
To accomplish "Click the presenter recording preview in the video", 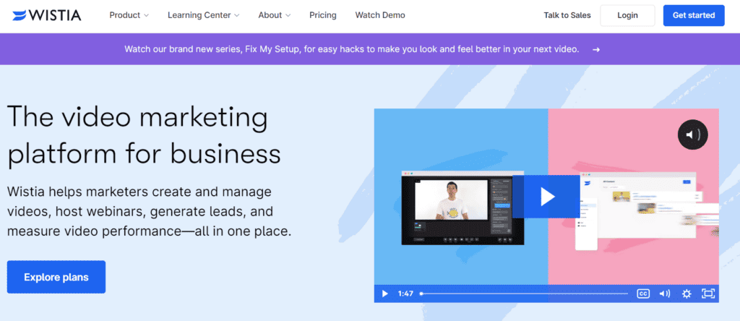I will [x=451, y=200].
